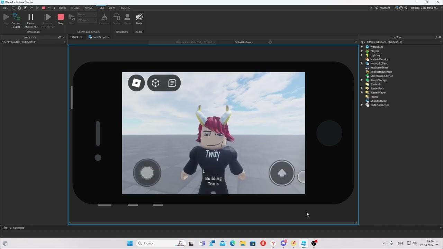Click the red stop square in quick access
Viewport: 443px width, 249px height.
coord(43,8)
